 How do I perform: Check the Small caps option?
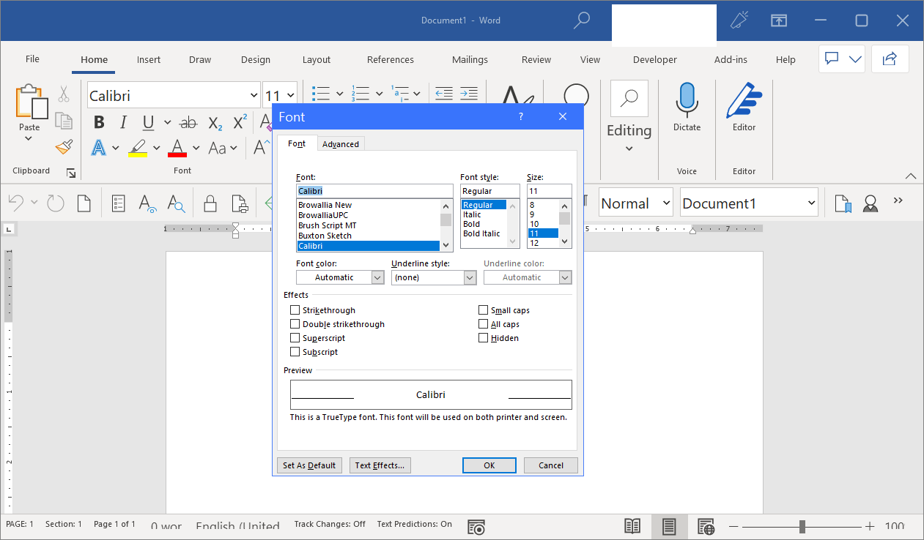[484, 310]
